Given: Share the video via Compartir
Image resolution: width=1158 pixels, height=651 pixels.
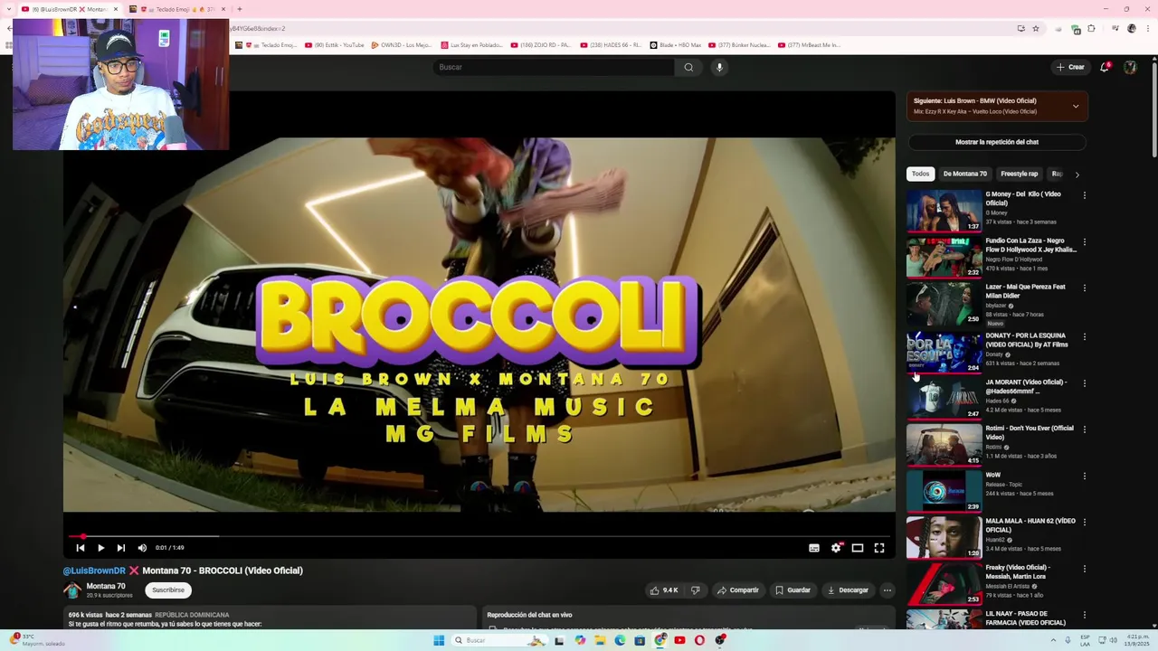Looking at the screenshot, I should coord(738,590).
